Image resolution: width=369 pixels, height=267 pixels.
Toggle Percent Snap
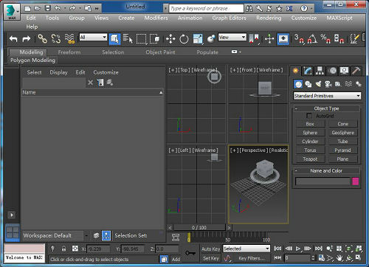click(x=325, y=39)
